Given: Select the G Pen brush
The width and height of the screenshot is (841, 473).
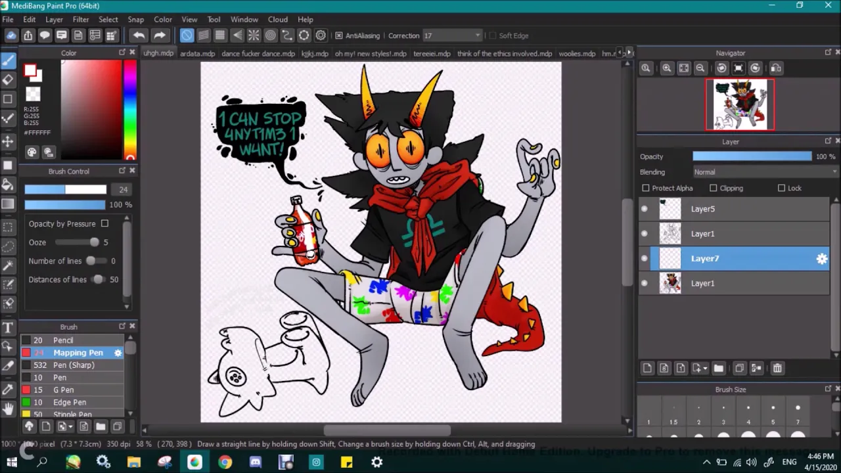Looking at the screenshot, I should (72, 390).
